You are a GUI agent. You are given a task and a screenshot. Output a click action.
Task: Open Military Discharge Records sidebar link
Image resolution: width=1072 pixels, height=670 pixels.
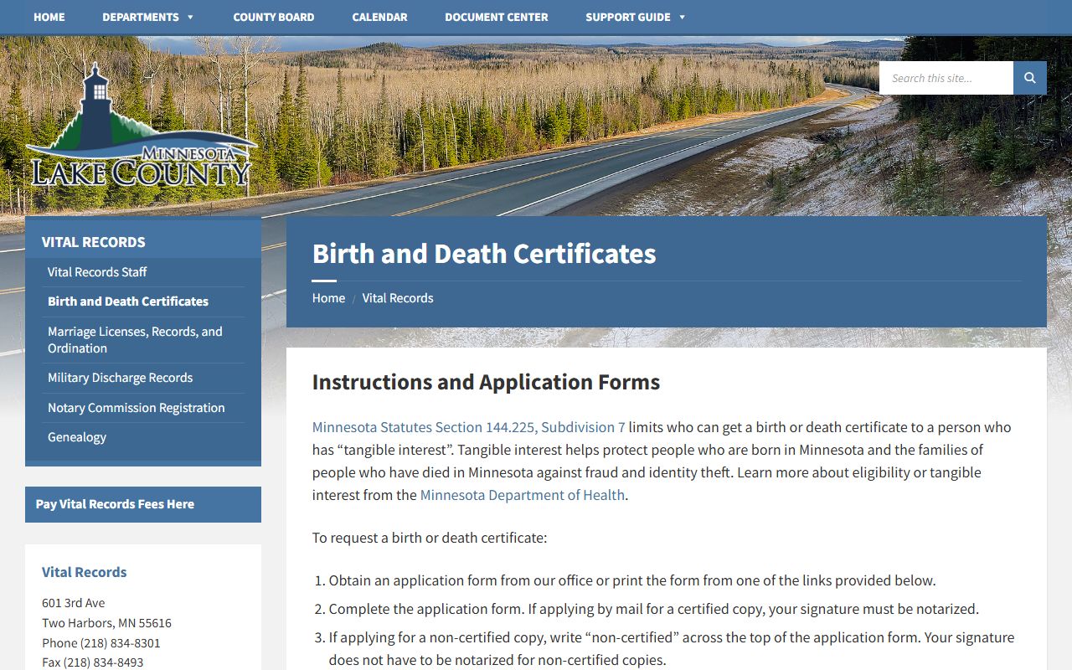(x=120, y=378)
